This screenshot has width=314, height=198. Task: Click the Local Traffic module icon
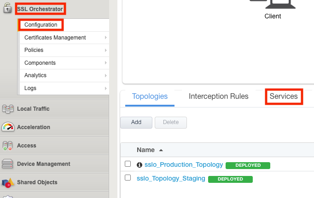(x=8, y=109)
